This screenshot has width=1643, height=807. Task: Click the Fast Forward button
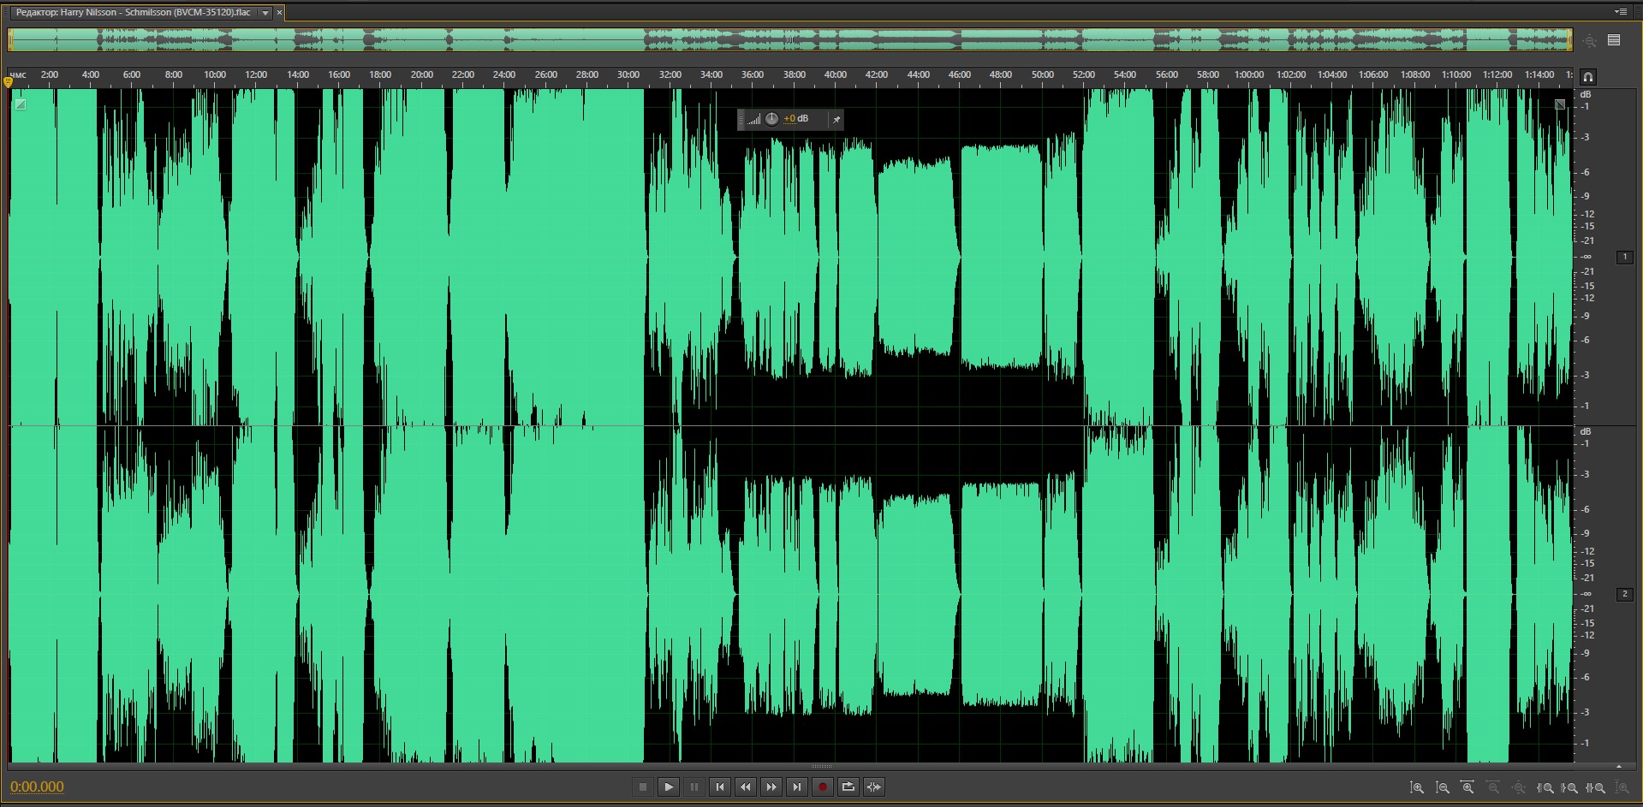771,787
